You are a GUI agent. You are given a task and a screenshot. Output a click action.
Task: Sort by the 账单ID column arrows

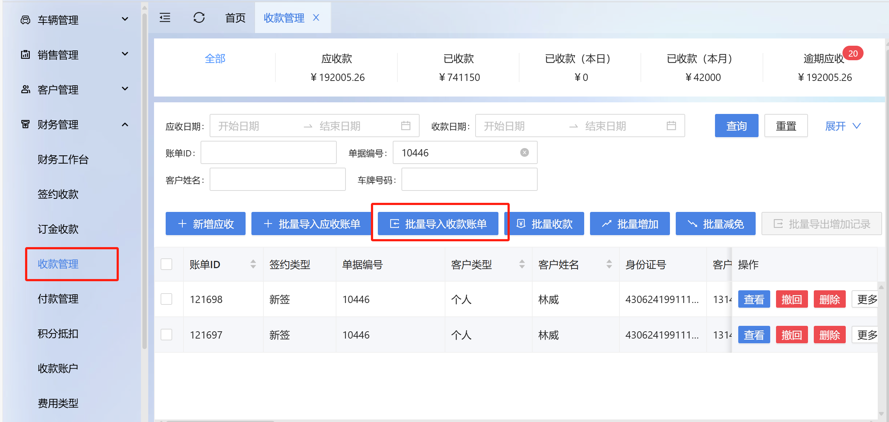pos(253,264)
